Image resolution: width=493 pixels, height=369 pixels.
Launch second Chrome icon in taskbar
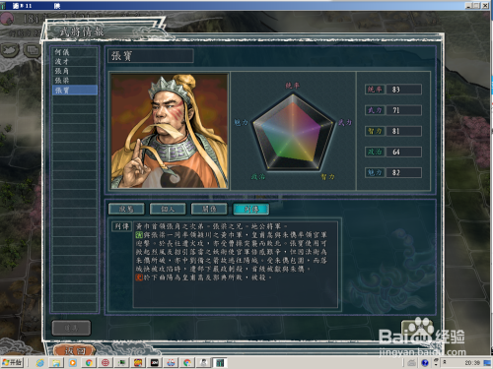click(187, 363)
